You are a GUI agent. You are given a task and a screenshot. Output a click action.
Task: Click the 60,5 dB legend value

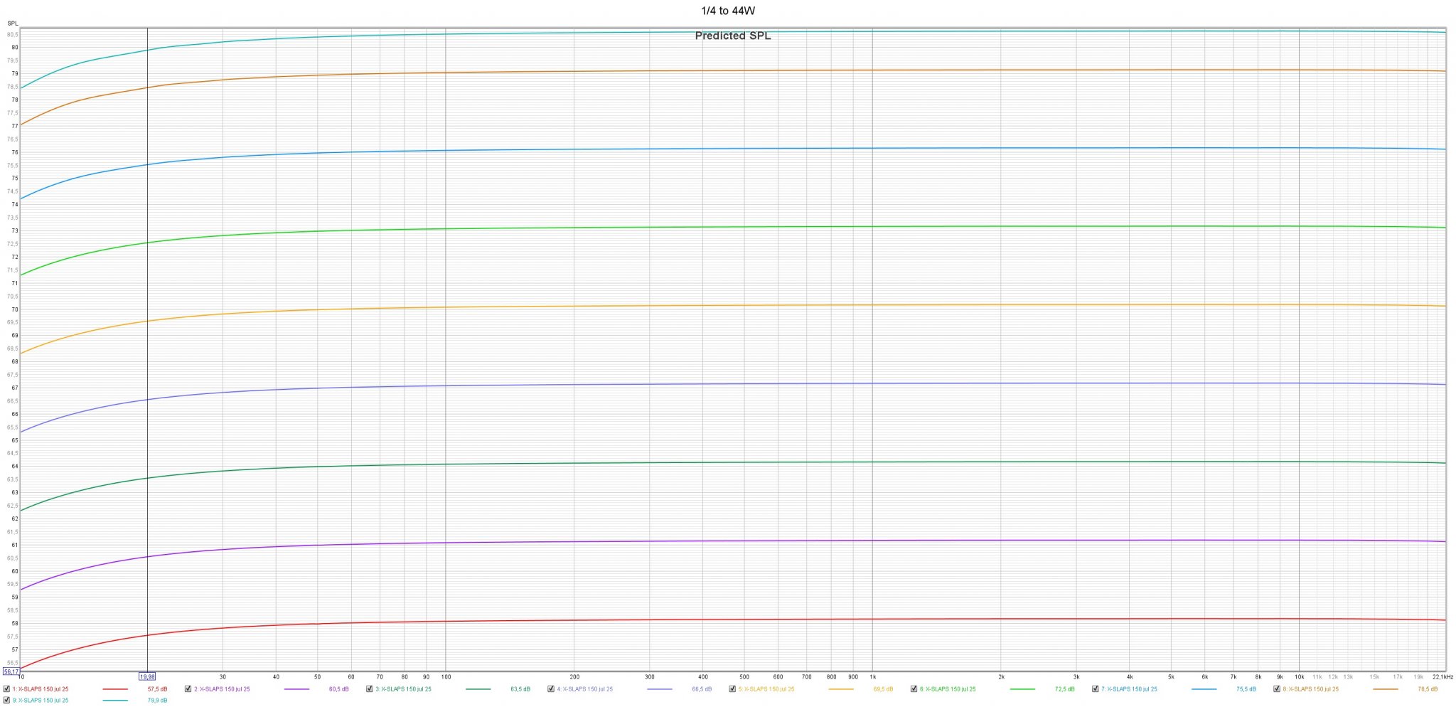click(338, 689)
